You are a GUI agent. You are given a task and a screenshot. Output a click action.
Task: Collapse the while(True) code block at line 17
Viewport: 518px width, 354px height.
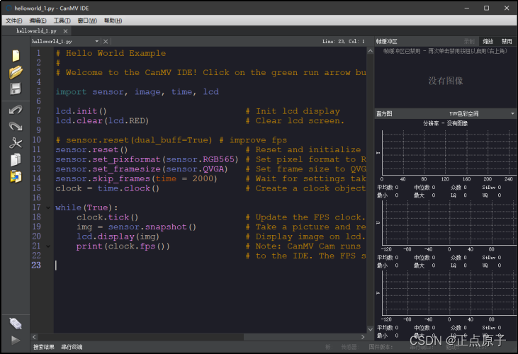pyautogui.click(x=48, y=207)
